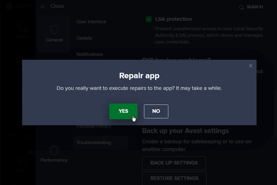Open the Store cart icon
The height and width of the screenshot is (185, 277).
click(x=22, y=161)
